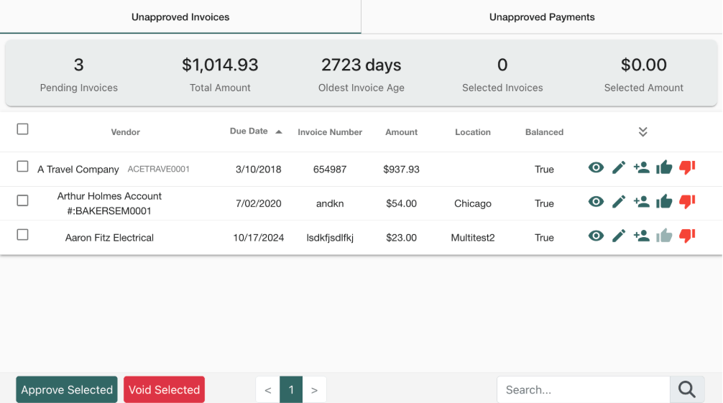723x403 pixels.
Task: Edit the Aaron Fitz Electrical invoice
Action: [x=619, y=236]
